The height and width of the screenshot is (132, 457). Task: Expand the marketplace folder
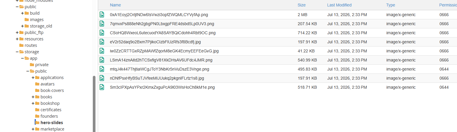coord(33,129)
